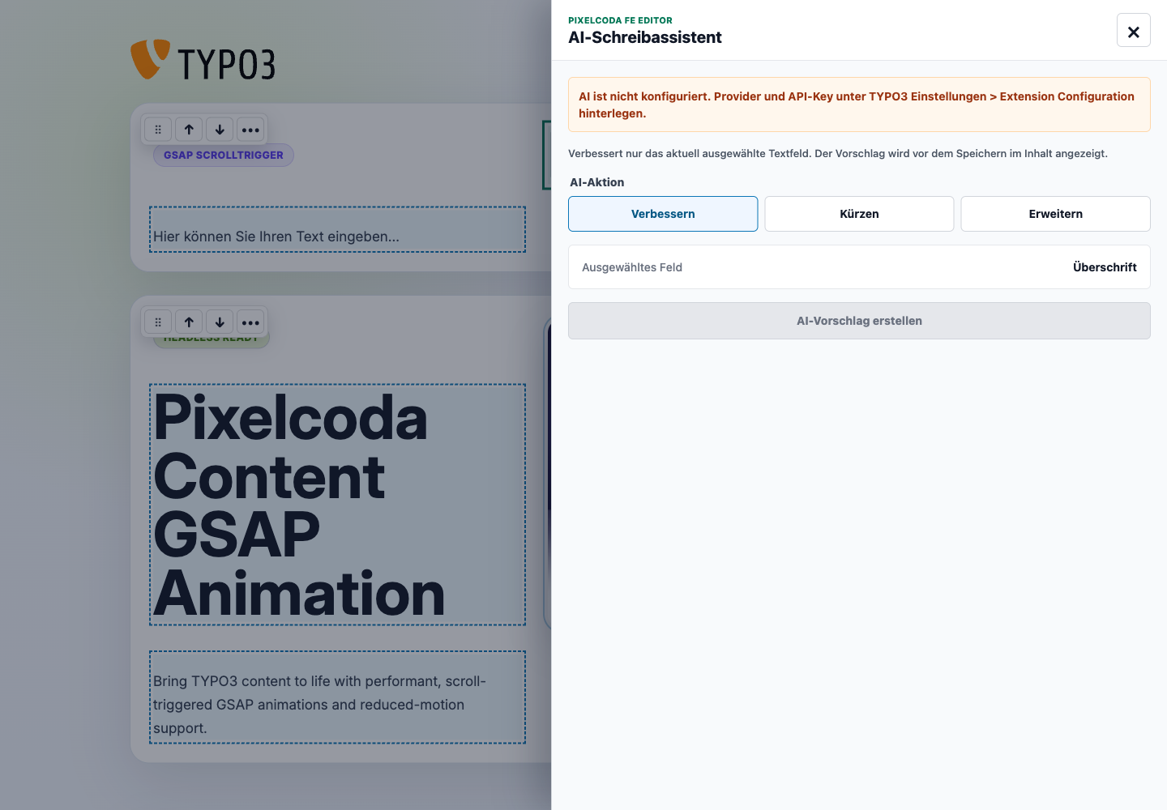This screenshot has width=1167, height=810.
Task: Select the Erweitern AI action
Action: coord(1055,214)
